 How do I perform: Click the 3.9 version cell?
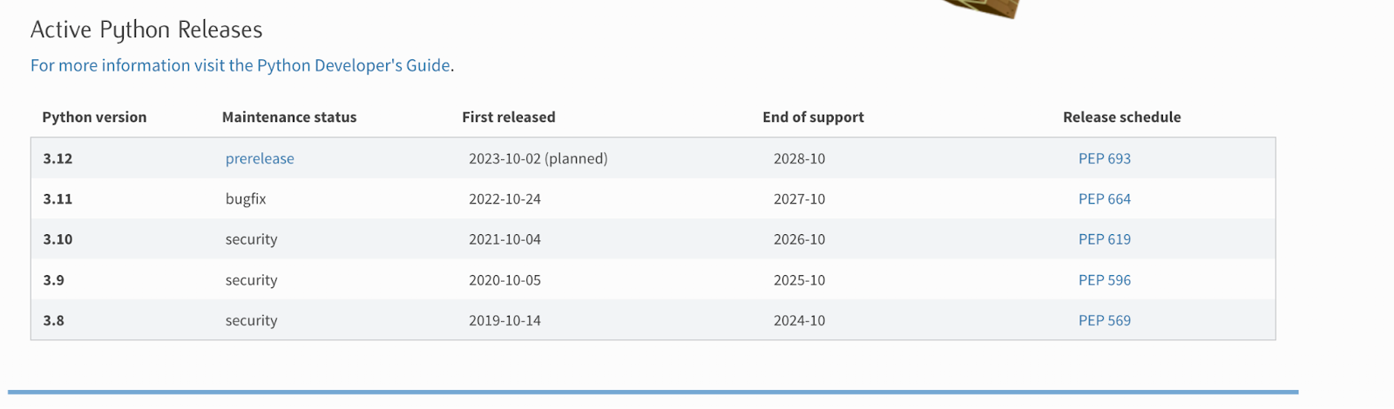[x=54, y=280]
